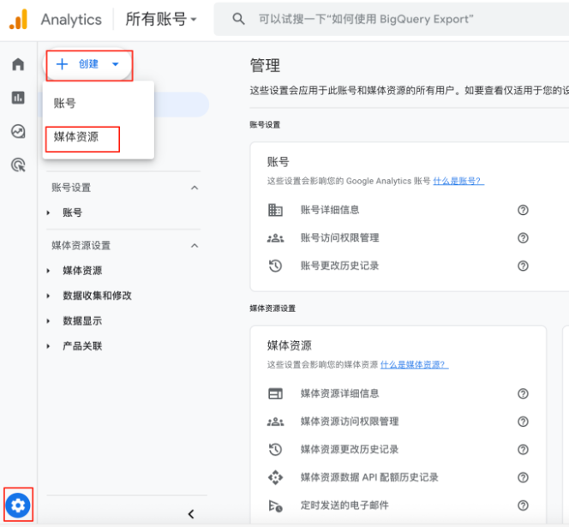This screenshot has width=569, height=527.
Task: Collapse the 账号设置 section
Action: click(x=195, y=188)
